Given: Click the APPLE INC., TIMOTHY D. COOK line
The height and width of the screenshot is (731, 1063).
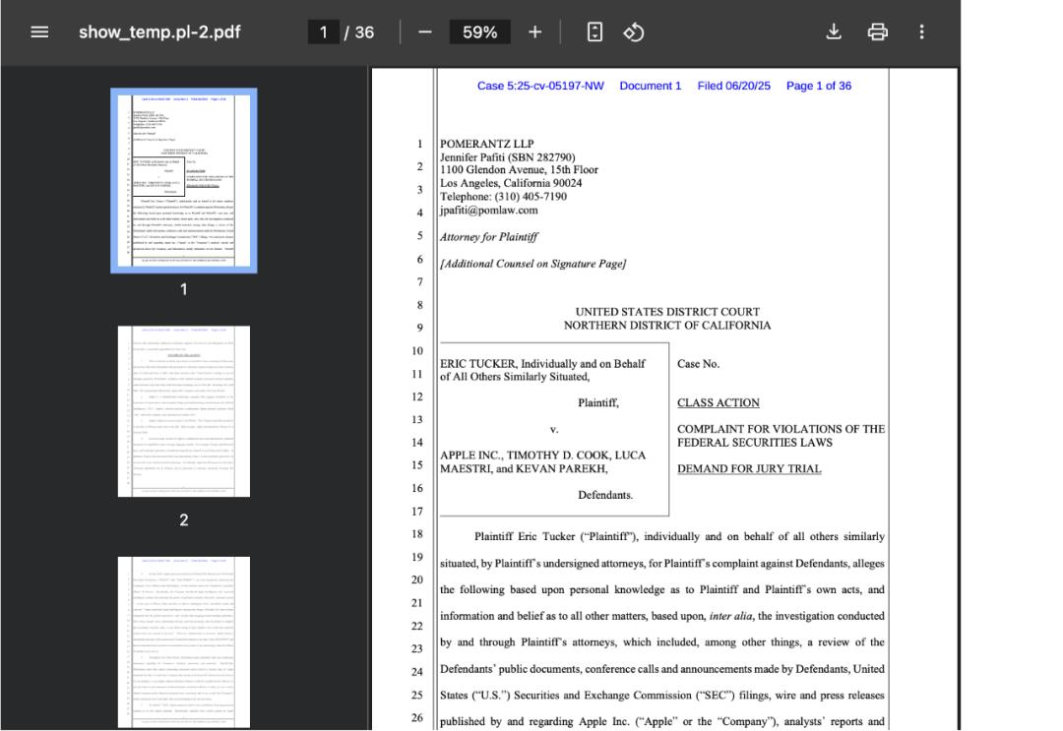Looking at the screenshot, I should pyautogui.click(x=543, y=456).
